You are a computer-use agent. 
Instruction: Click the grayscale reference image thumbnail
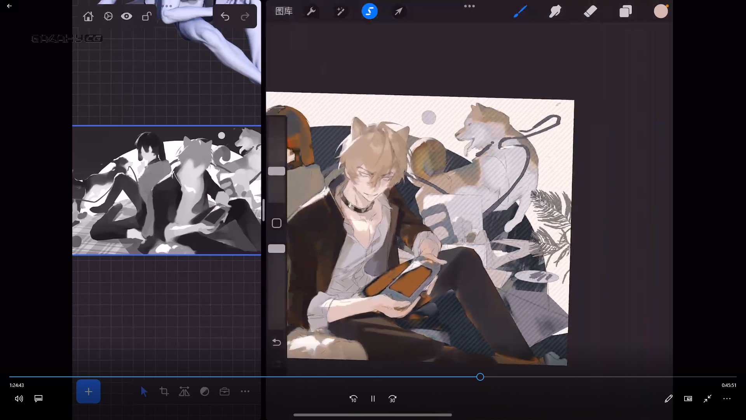[166, 191]
